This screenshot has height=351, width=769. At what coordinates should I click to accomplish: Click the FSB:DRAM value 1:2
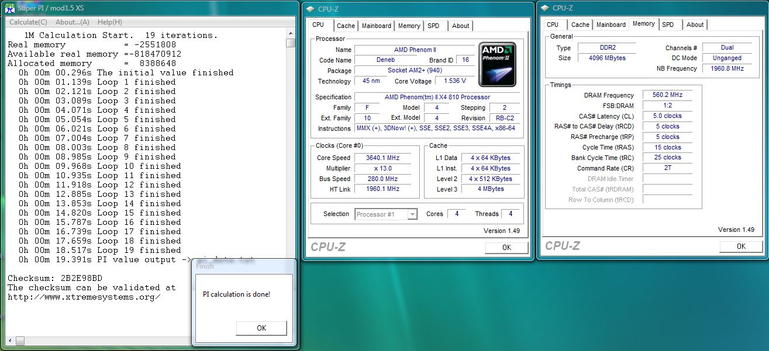click(x=667, y=106)
